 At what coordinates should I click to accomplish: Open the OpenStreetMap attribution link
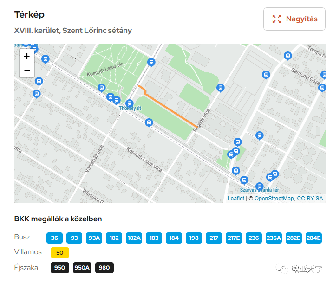coord(274,199)
